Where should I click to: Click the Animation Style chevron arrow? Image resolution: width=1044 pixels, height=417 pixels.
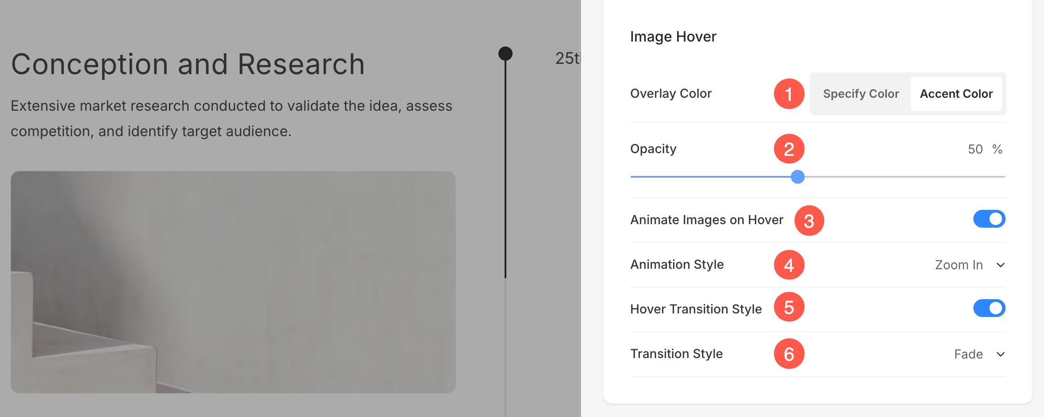click(1001, 265)
